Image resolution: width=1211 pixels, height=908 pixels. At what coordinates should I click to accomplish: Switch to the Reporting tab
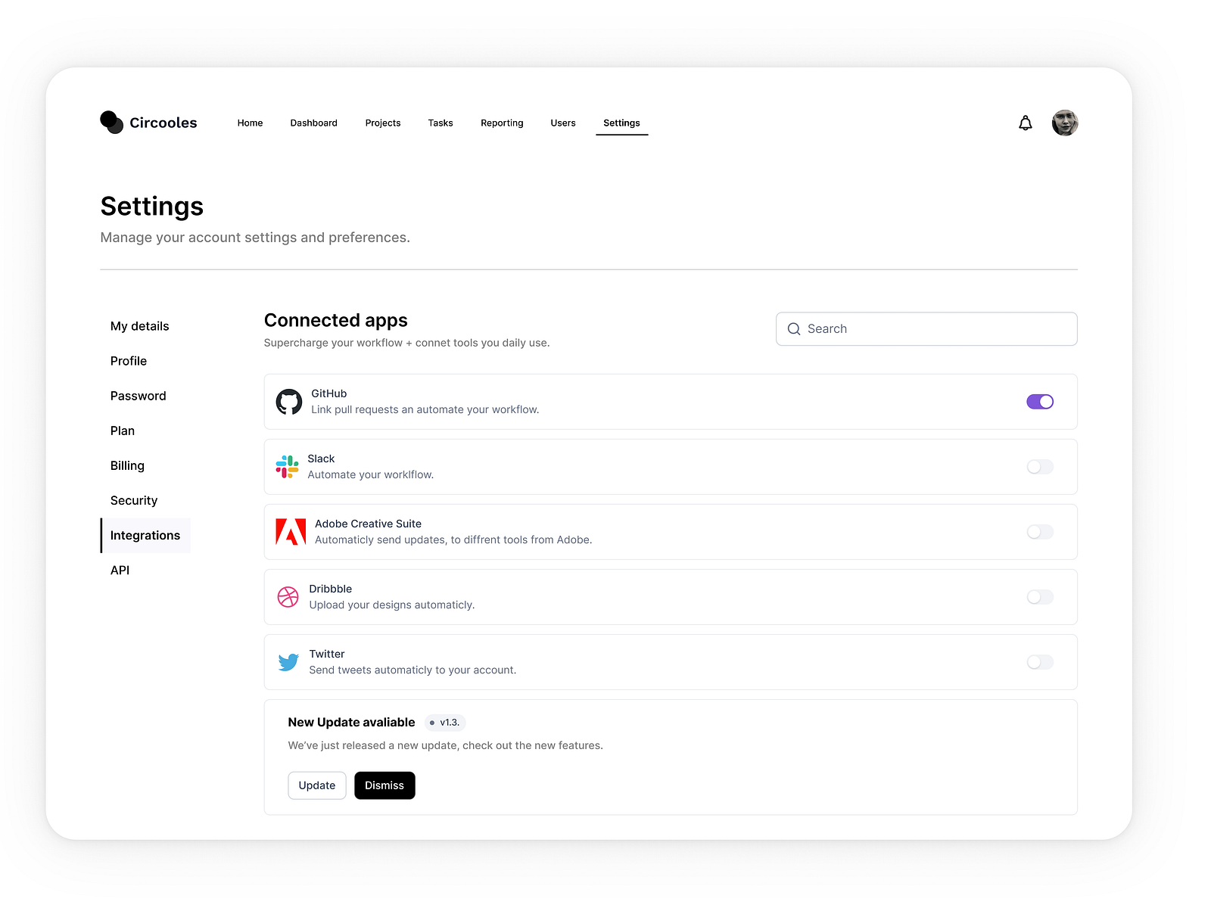click(x=501, y=123)
